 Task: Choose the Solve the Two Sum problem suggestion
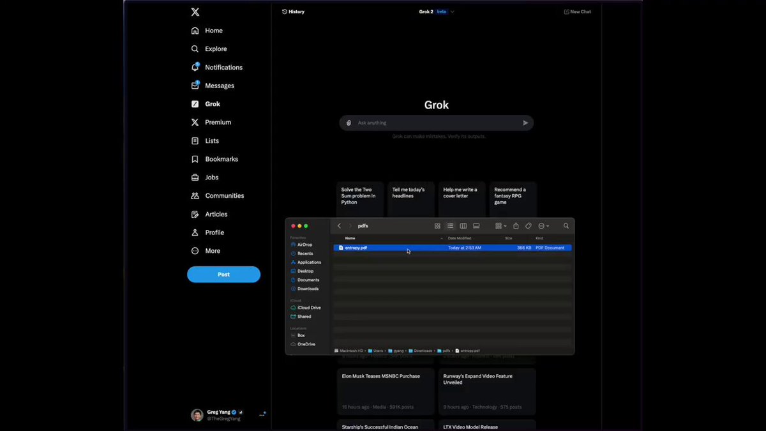coord(360,199)
